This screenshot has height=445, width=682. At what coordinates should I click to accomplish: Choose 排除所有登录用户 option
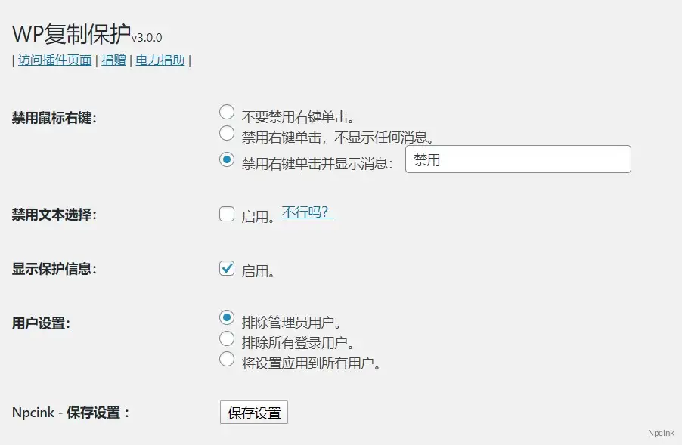tap(226, 338)
